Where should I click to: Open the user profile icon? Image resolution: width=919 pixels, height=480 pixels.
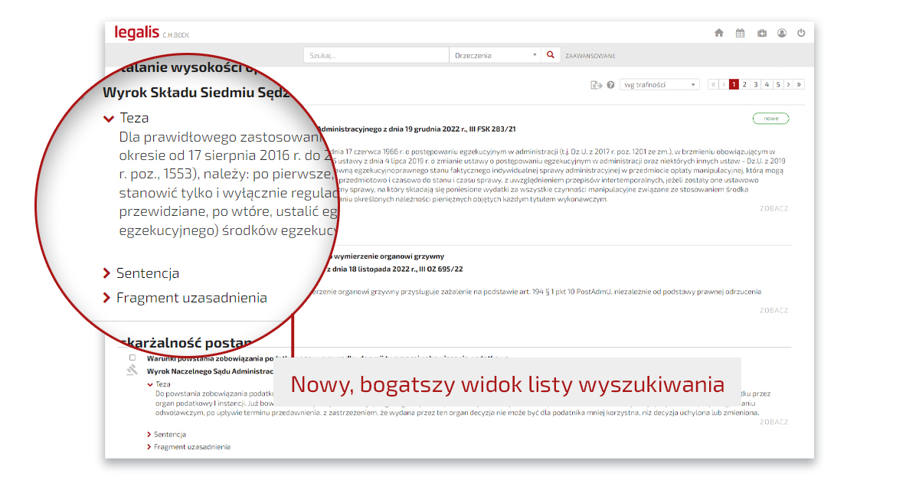click(782, 33)
